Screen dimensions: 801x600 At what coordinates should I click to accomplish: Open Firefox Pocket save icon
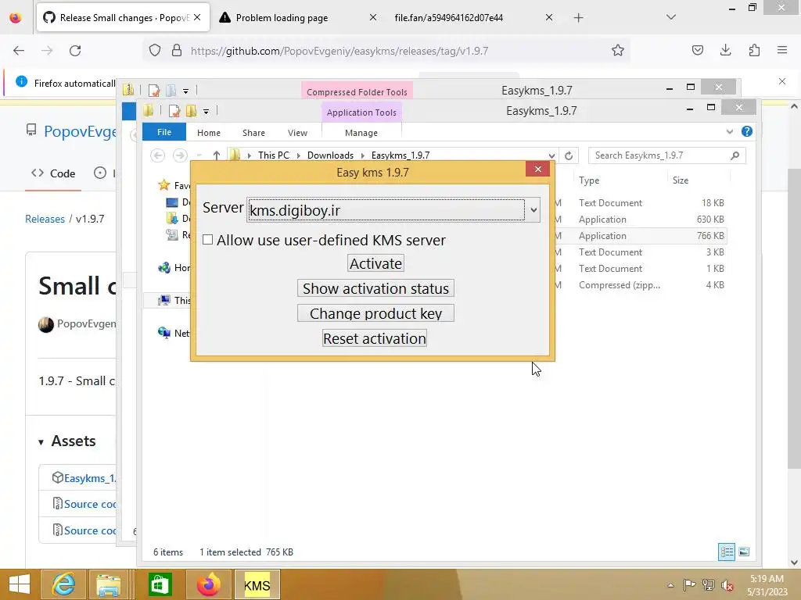coord(697,50)
